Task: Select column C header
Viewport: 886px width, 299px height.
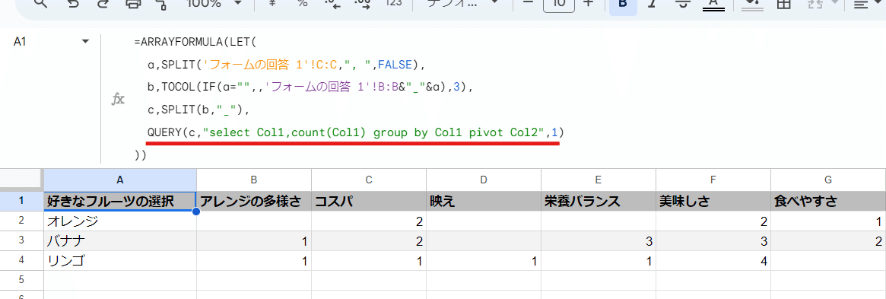Action: pyautogui.click(x=368, y=180)
